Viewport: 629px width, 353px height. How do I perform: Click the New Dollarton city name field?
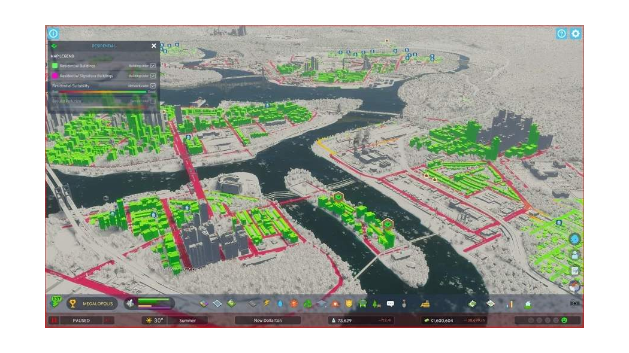click(x=268, y=320)
